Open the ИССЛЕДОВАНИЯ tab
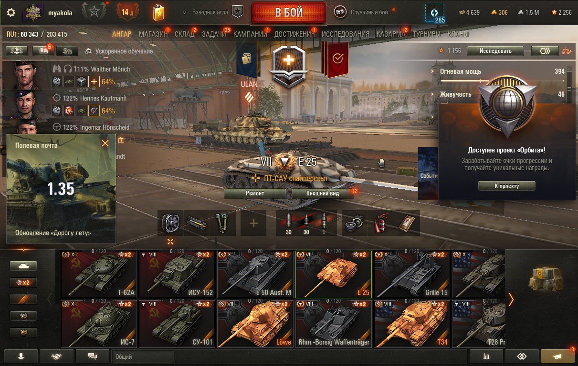Image resolution: width=578 pixels, height=366 pixels. tap(346, 34)
